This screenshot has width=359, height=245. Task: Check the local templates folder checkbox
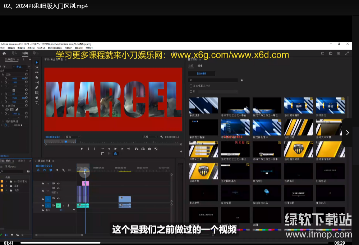pyautogui.click(x=191, y=86)
